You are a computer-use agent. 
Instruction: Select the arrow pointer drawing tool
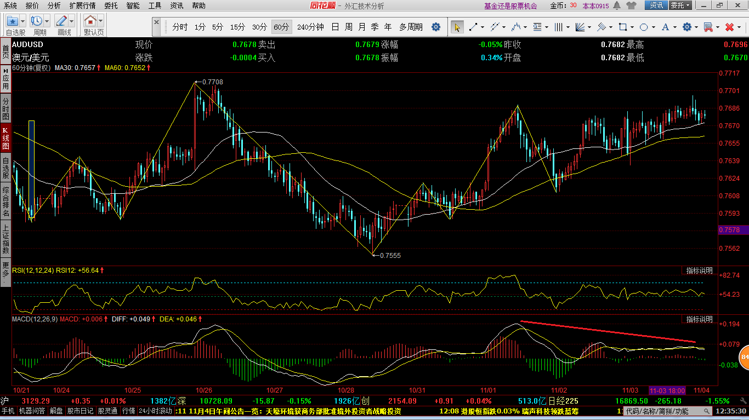[457, 27]
